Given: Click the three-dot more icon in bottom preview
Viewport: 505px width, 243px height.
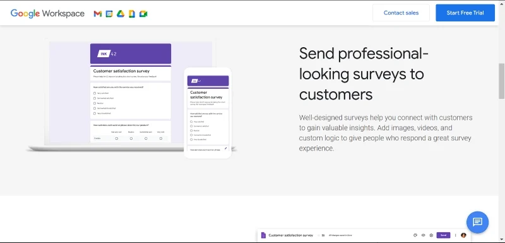Looking at the screenshot, I should 455,235.
